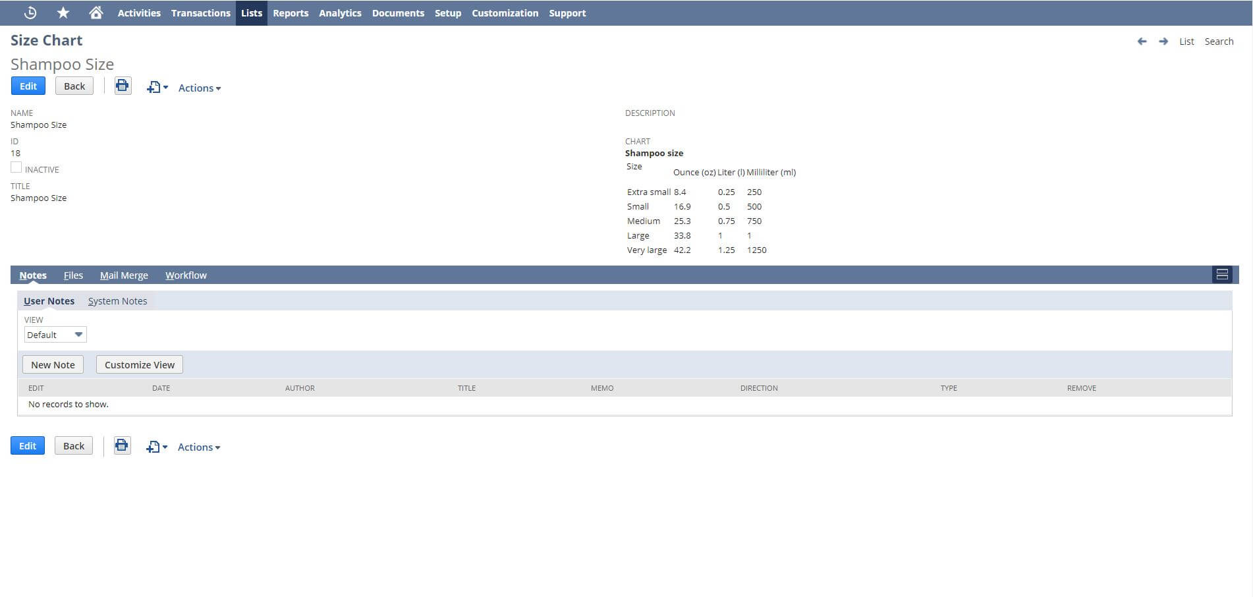Switch to the System Notes tab
The width and height of the screenshot is (1253, 597).
point(117,301)
